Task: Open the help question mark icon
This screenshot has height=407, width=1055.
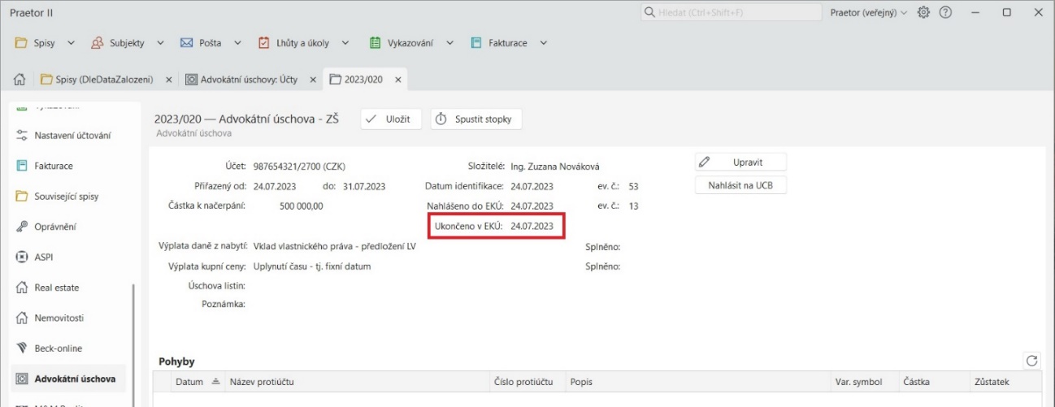Action: (945, 13)
